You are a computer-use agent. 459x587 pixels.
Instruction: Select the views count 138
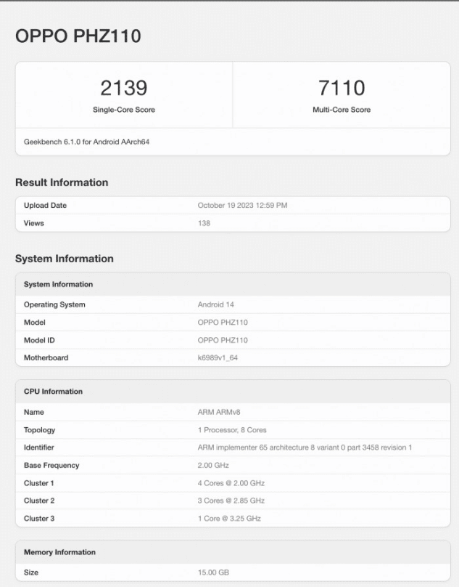tap(204, 223)
